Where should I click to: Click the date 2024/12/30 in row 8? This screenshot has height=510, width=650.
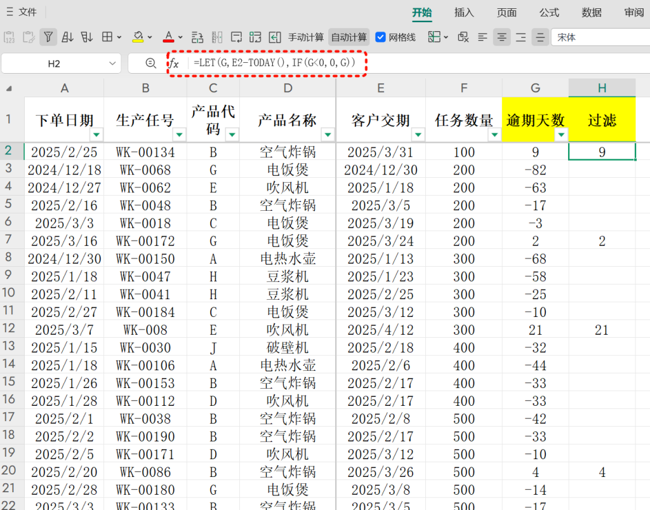[x=64, y=258]
